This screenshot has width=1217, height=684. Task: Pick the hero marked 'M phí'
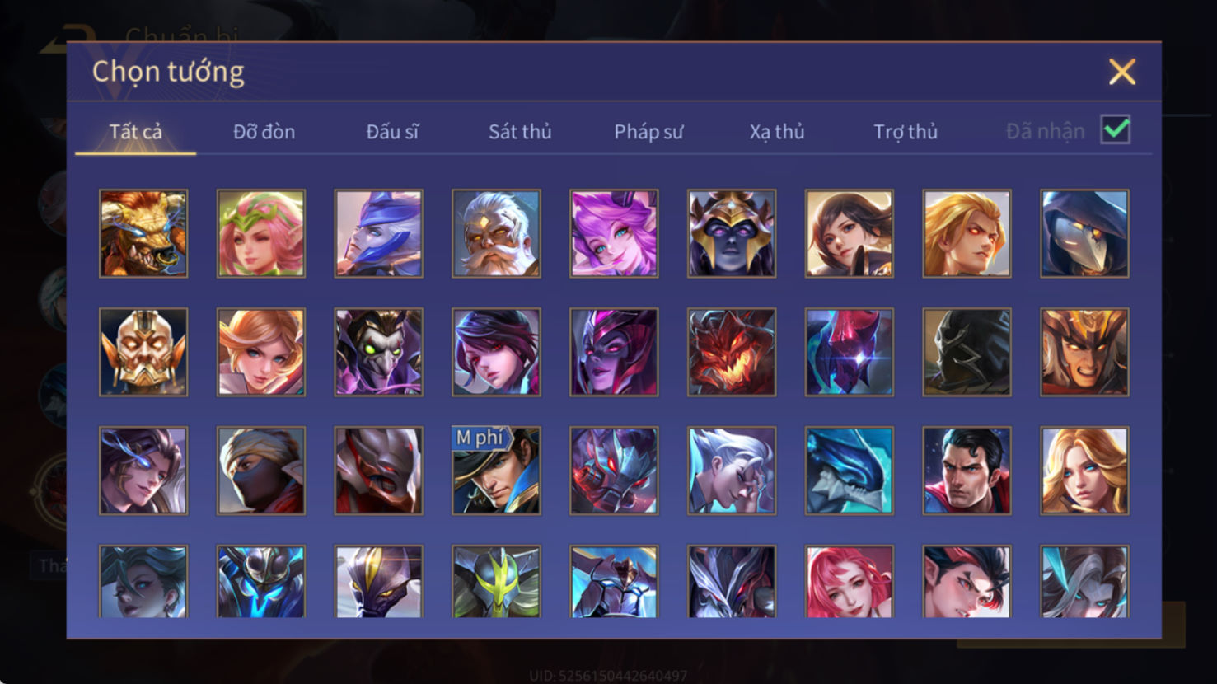(x=496, y=471)
